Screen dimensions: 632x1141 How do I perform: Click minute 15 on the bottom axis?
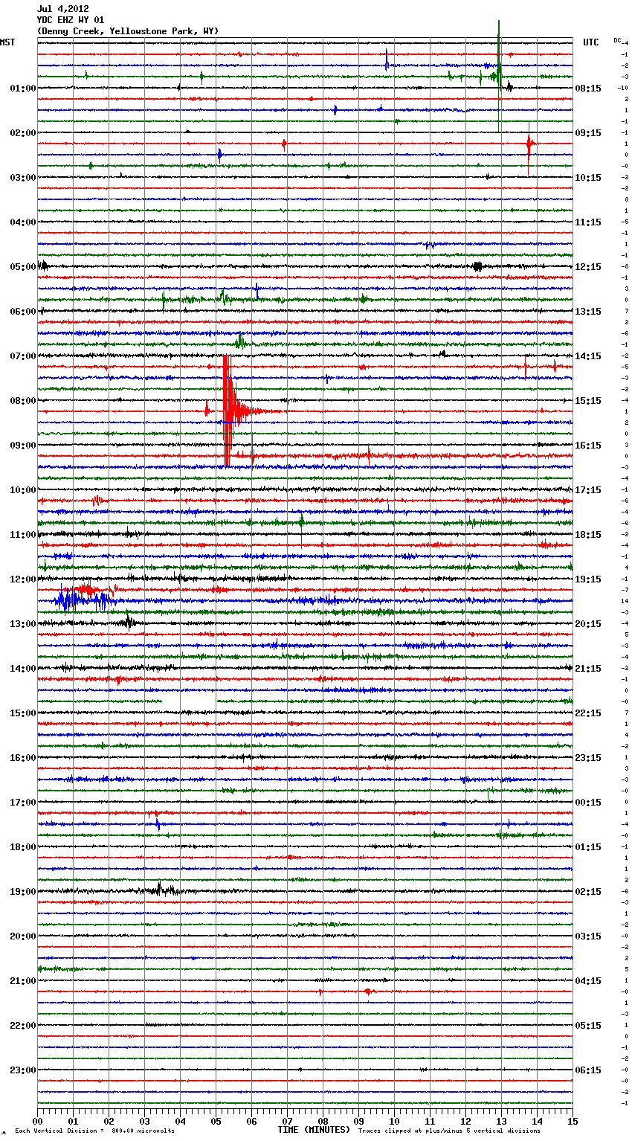pos(572,1121)
